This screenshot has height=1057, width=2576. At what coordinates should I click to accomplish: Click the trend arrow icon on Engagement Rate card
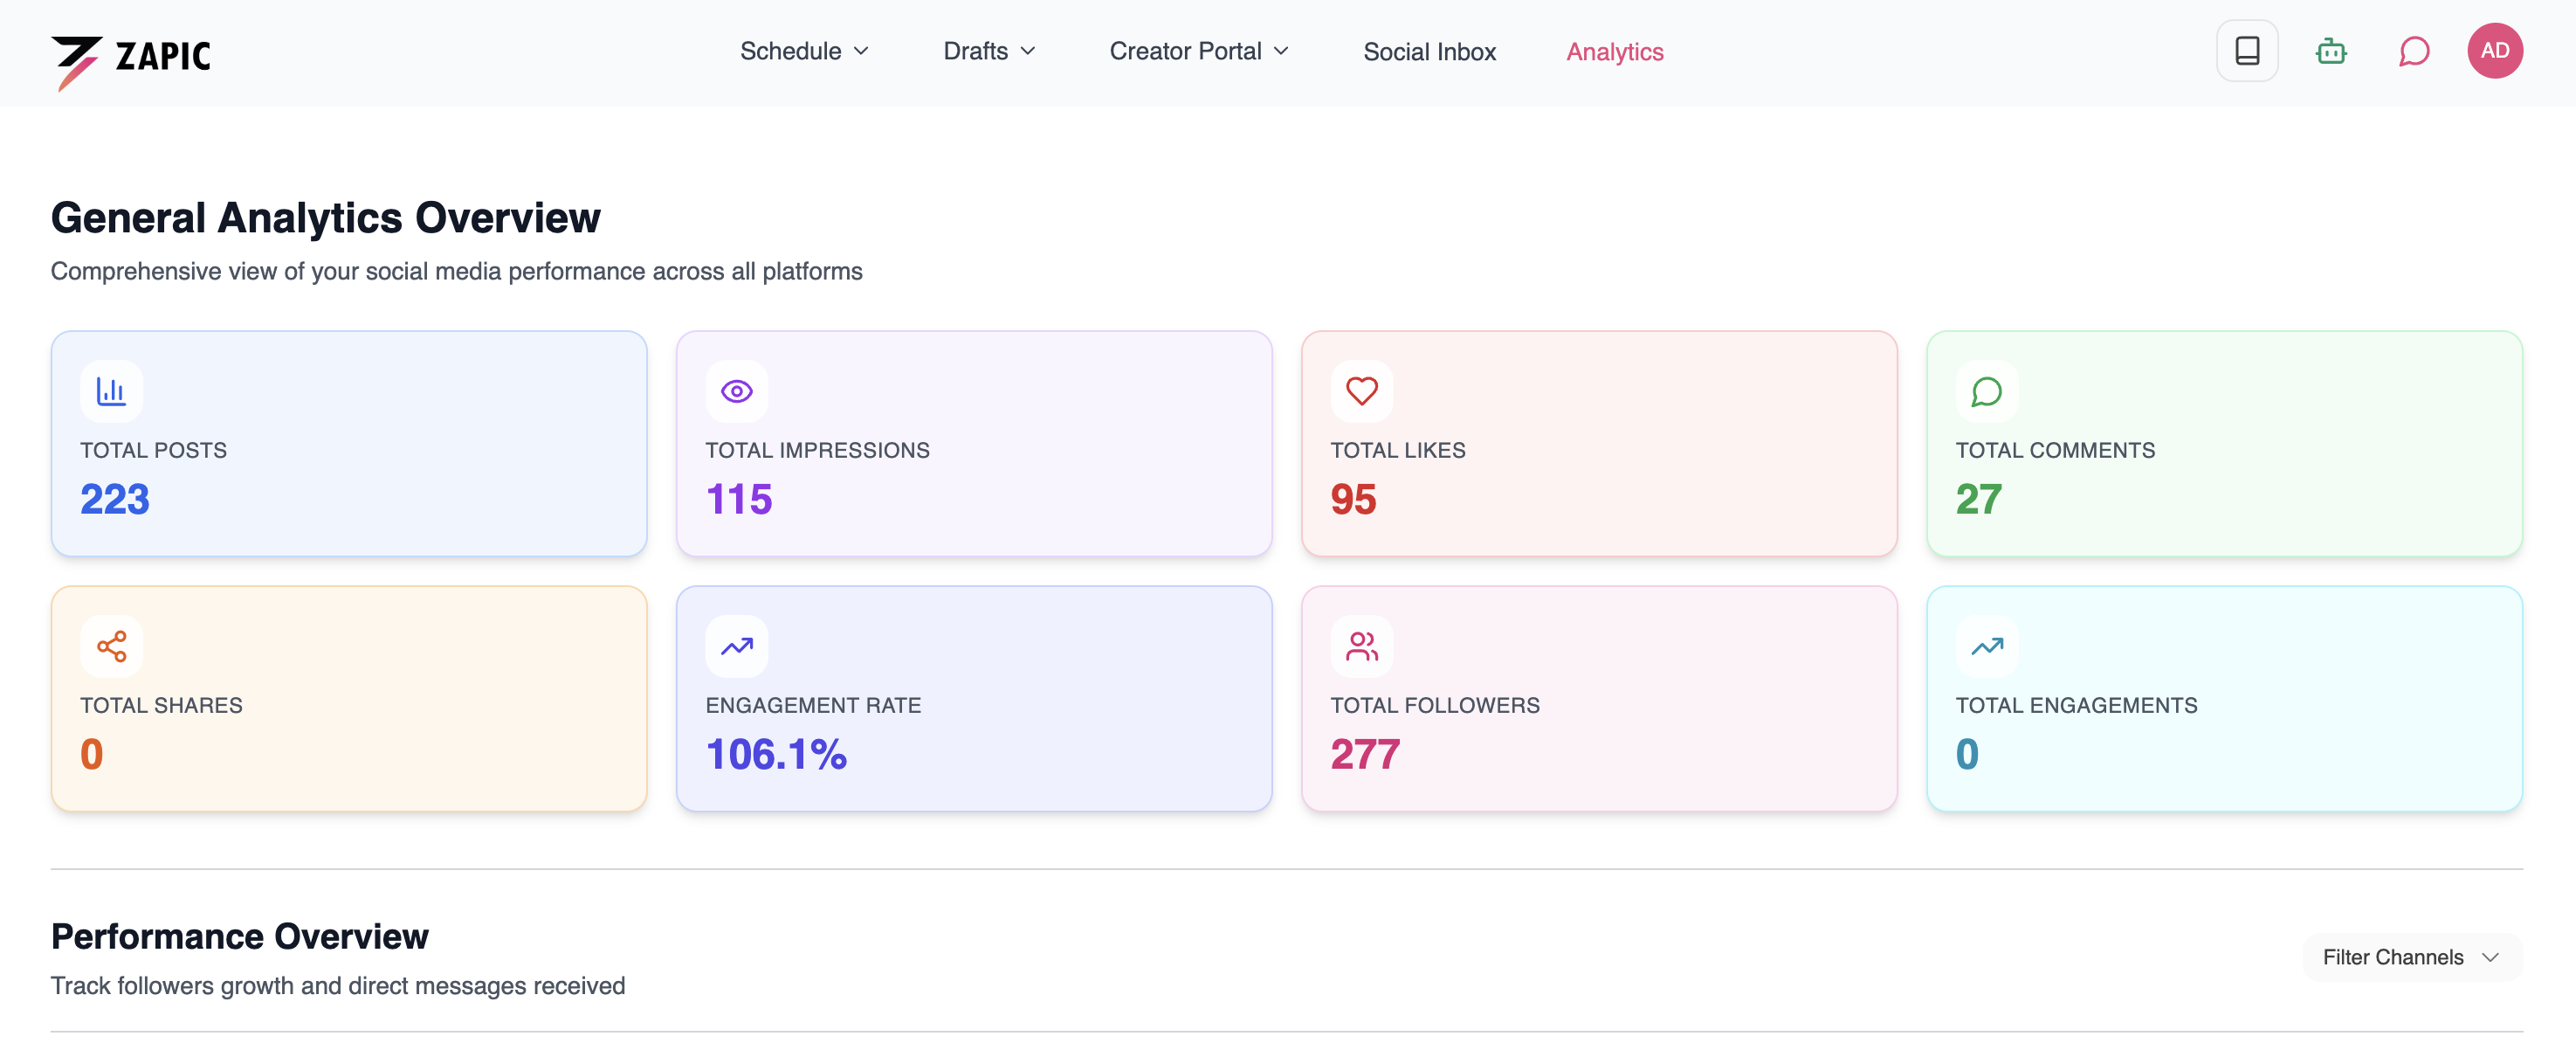pos(736,646)
